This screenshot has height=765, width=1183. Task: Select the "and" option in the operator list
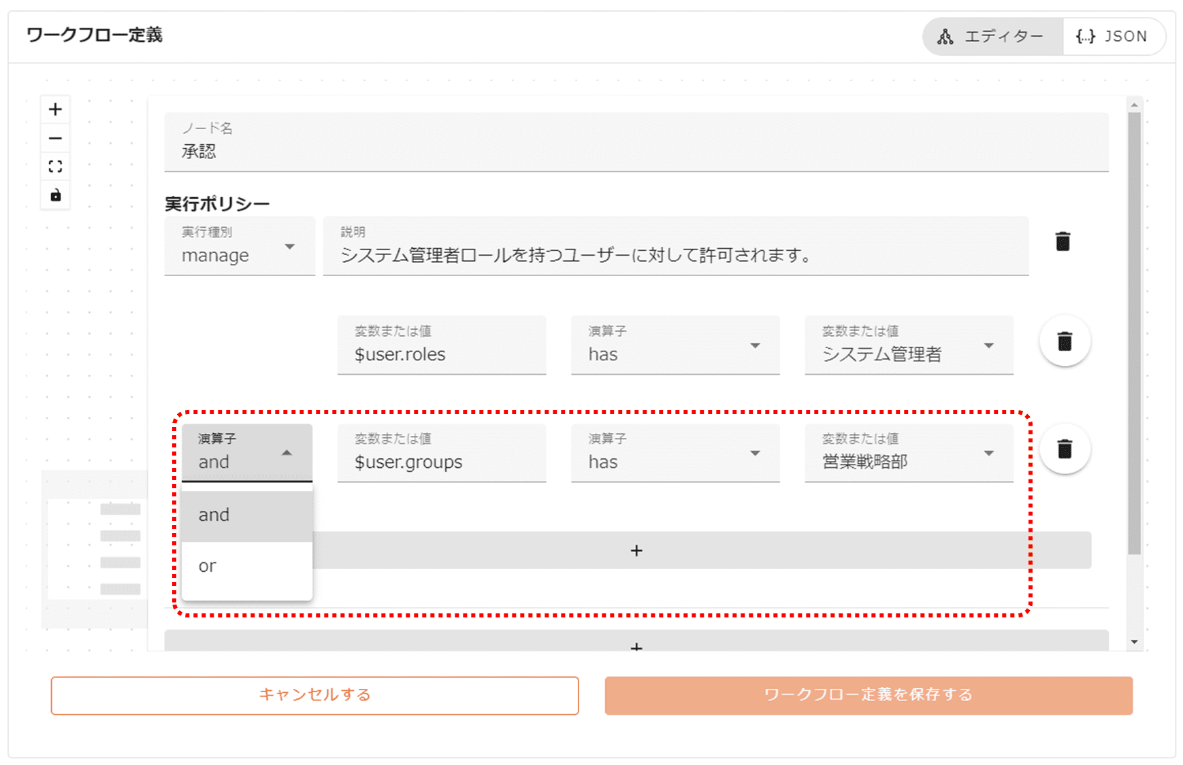[x=246, y=515]
